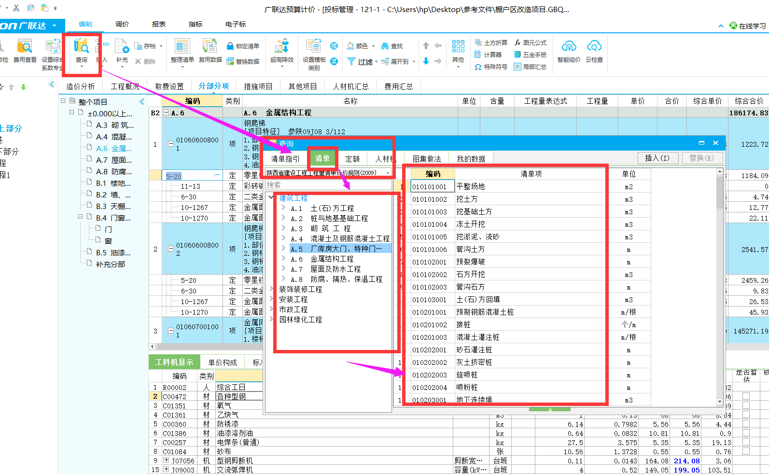Click the 替换(R) button

click(701, 158)
